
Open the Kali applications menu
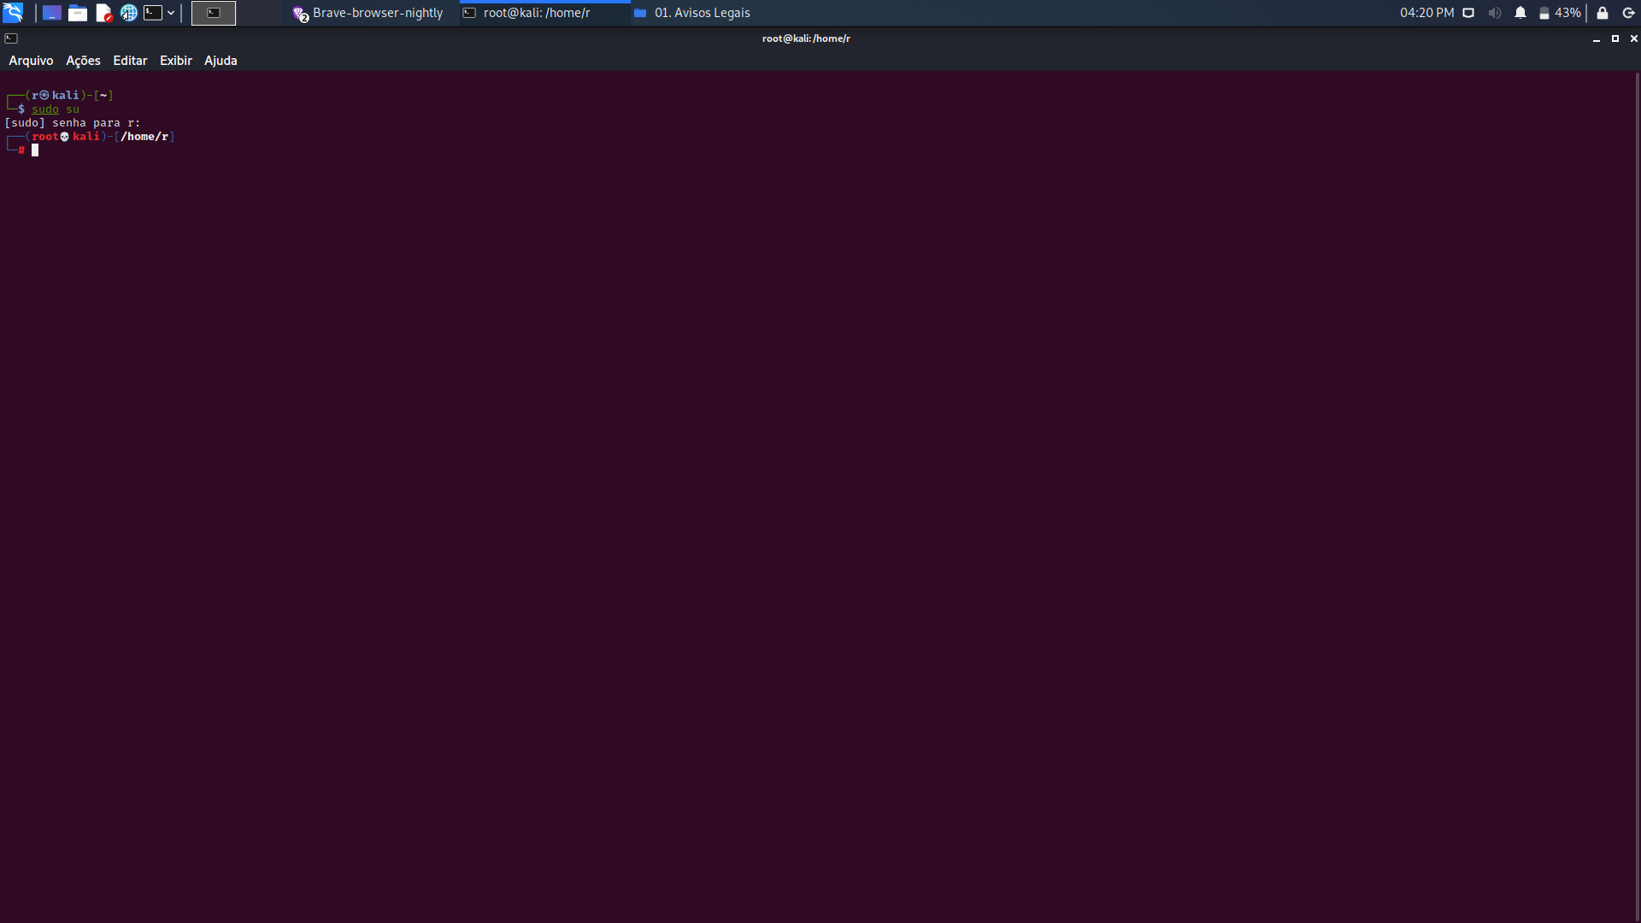[x=13, y=13]
